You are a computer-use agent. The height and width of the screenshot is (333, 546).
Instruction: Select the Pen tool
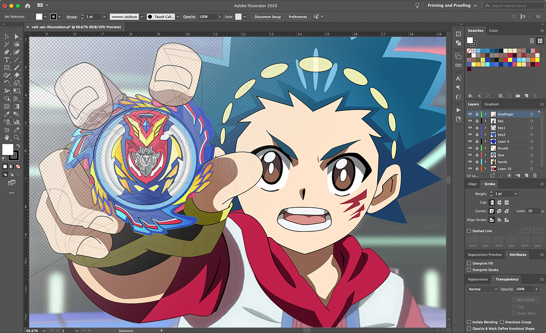pos(7,52)
